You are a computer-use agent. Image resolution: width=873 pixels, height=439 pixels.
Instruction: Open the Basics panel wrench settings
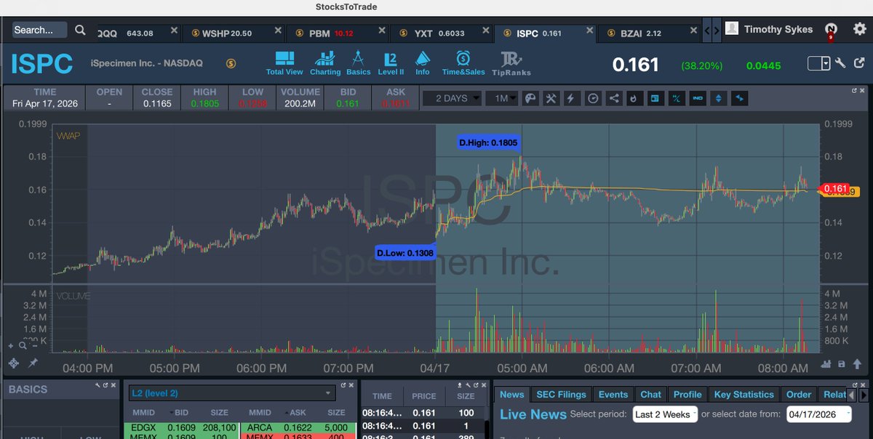pos(97,385)
